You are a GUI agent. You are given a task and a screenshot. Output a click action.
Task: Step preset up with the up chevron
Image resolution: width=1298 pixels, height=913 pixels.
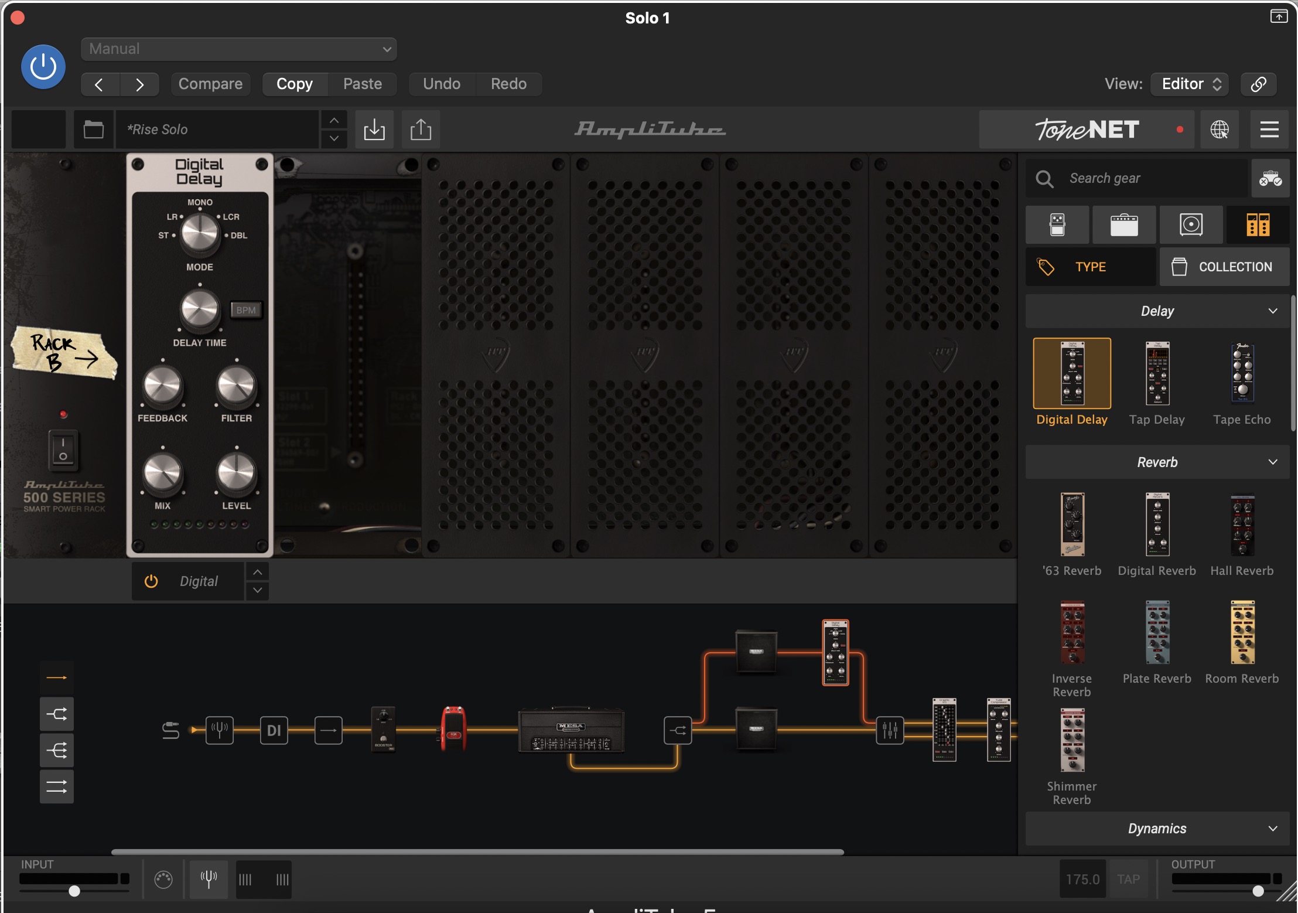(334, 120)
